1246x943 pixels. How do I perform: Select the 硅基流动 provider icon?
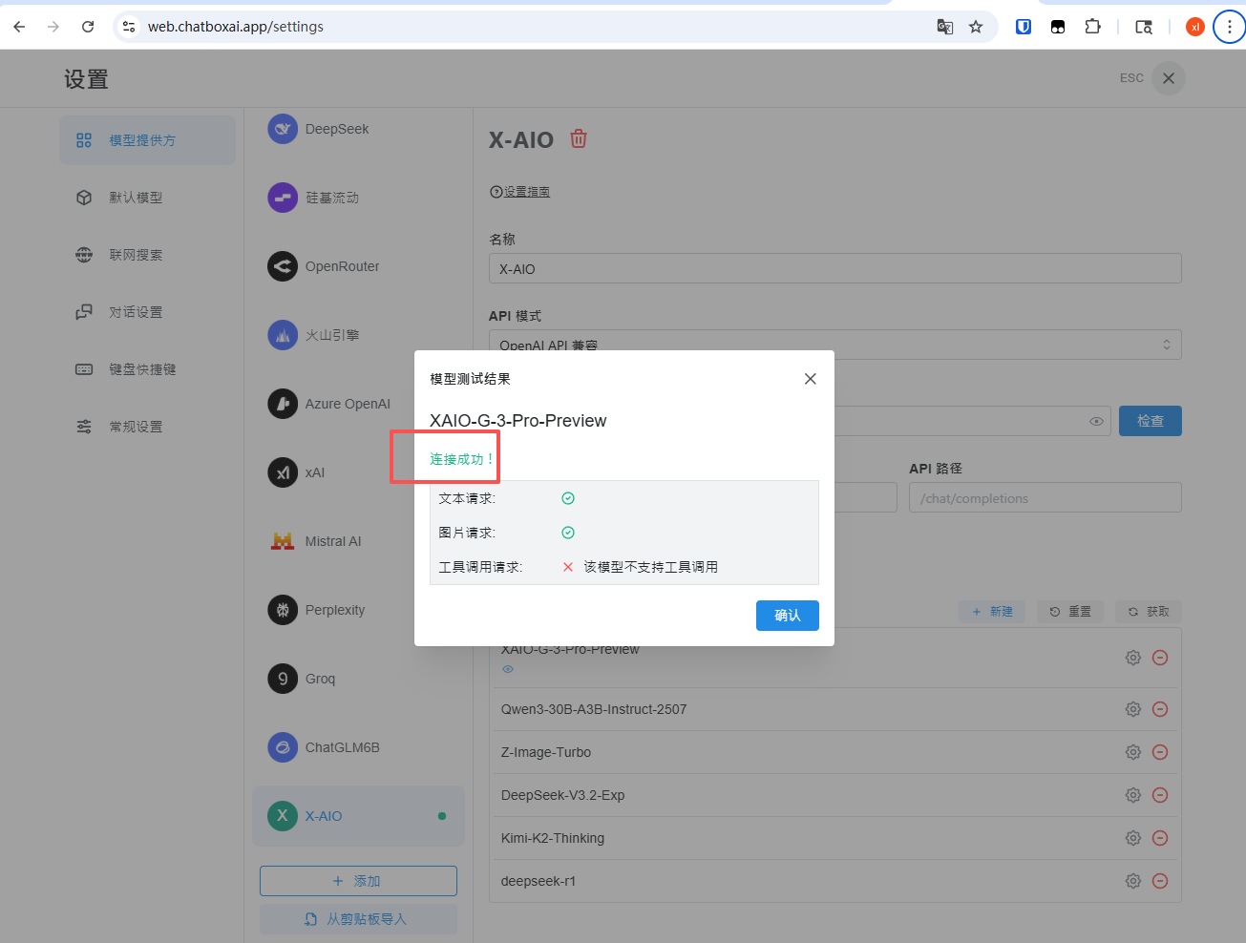coord(283,198)
